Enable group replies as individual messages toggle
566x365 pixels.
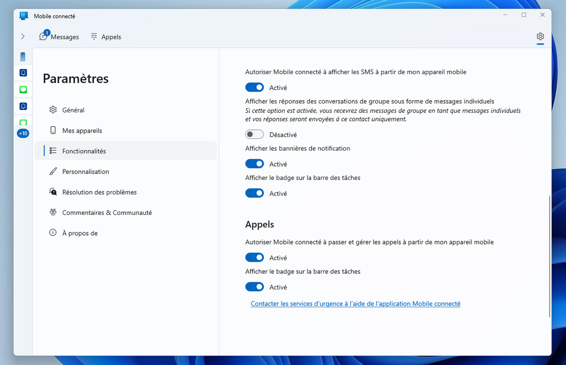(255, 135)
